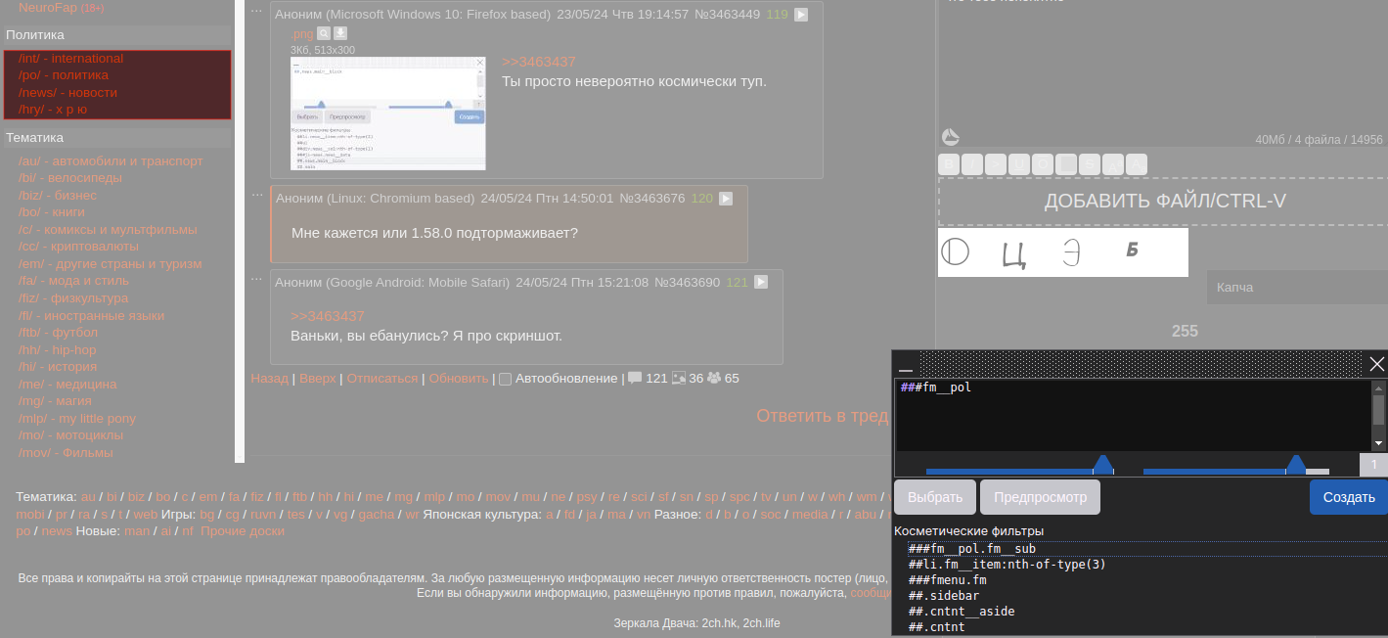This screenshot has width=1388, height=638.
Task: Apply underline formatting in the reply toolbar
Action: [1019, 164]
